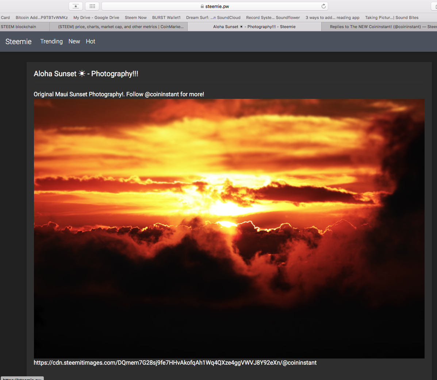This screenshot has height=380, width=437.
Task: Switch to Replies to The NEW Coininstant tab
Action: 379,27
